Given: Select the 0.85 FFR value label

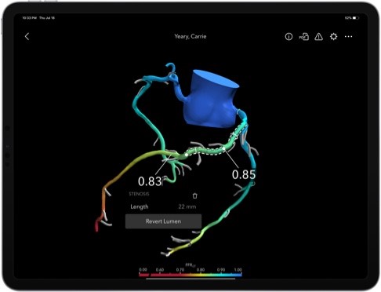Looking at the screenshot, I should [x=244, y=174].
